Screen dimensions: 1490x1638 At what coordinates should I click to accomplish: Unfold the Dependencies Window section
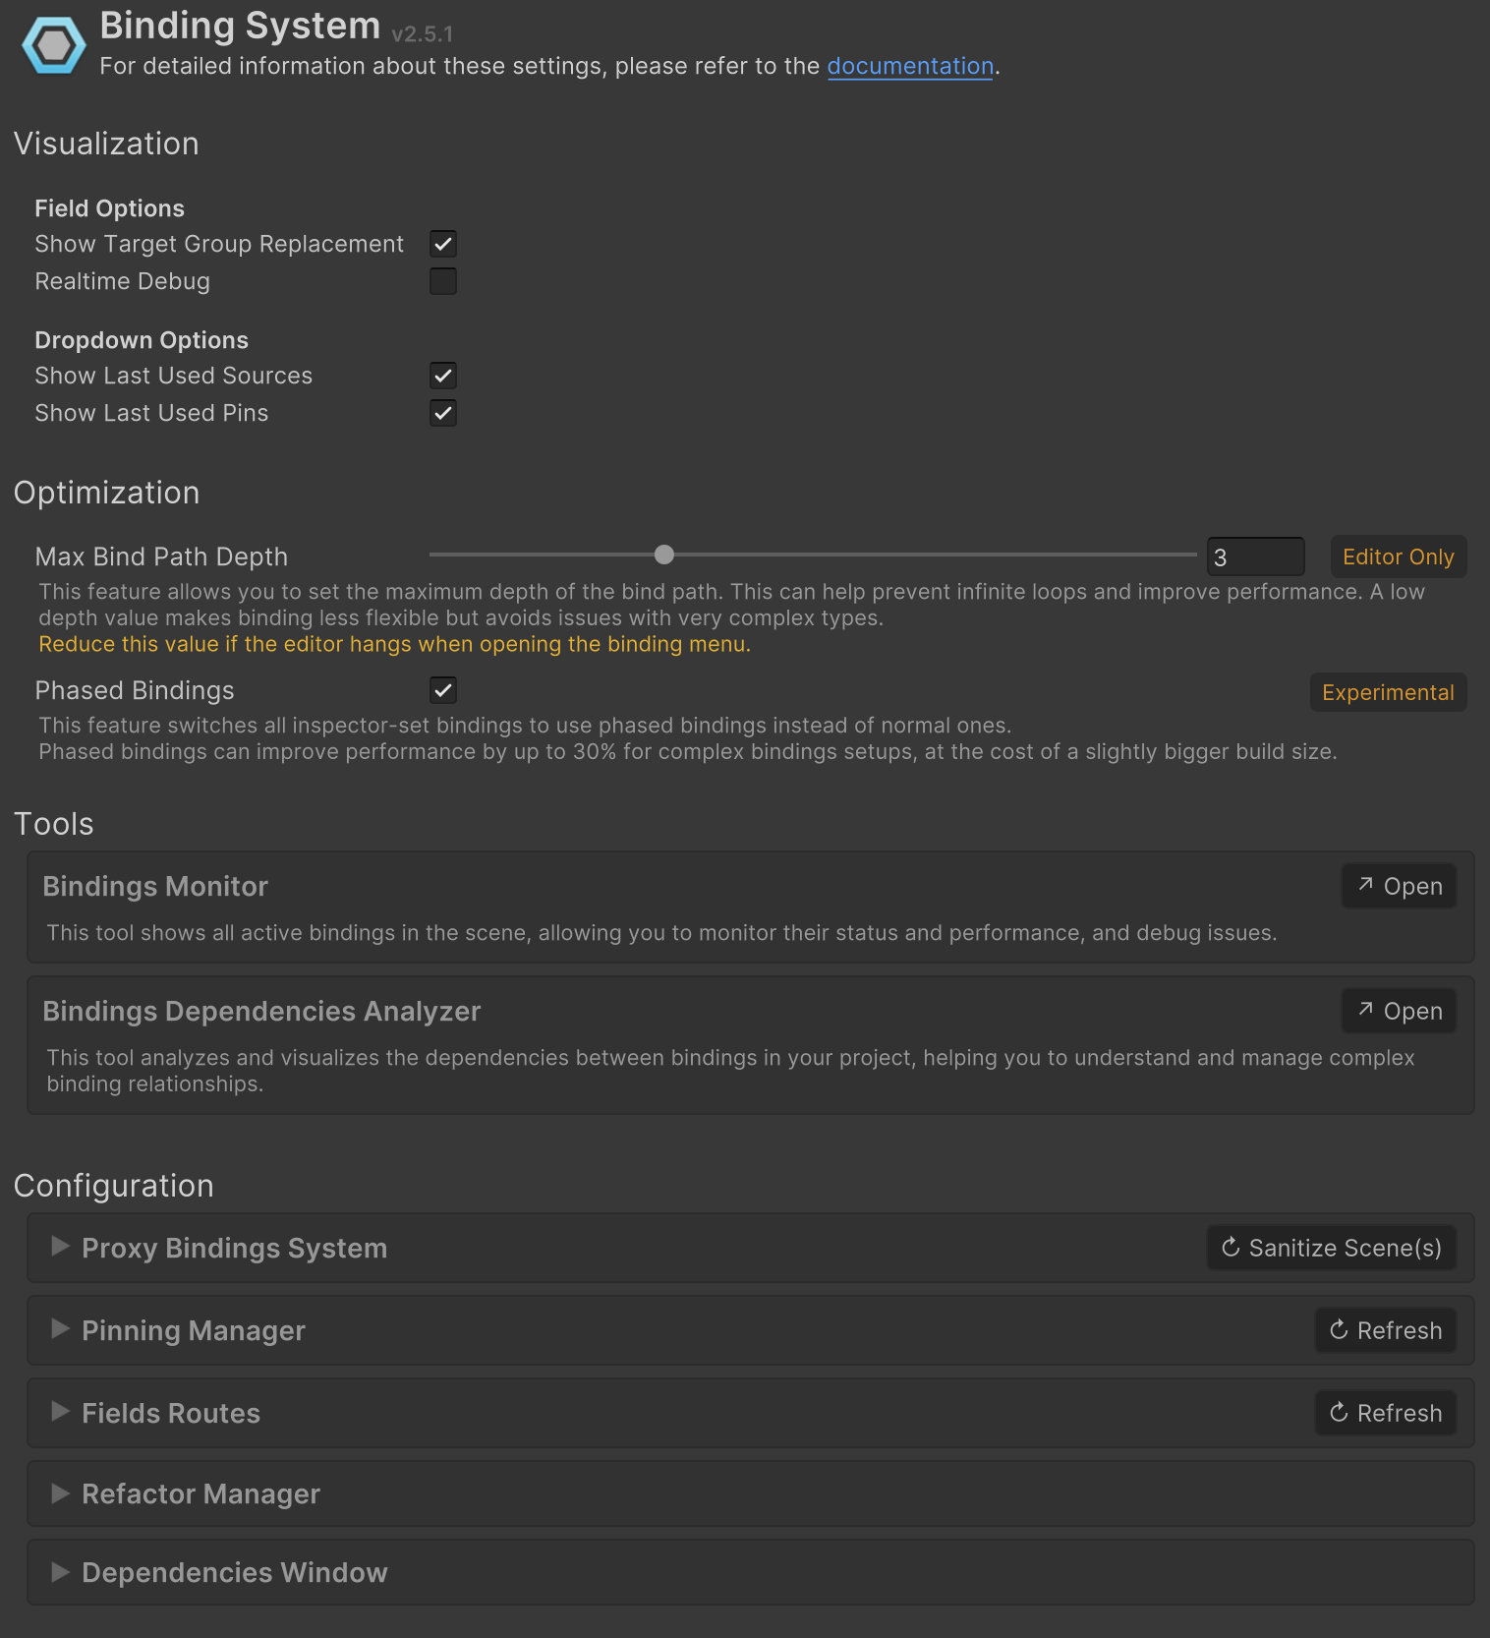click(x=61, y=1572)
